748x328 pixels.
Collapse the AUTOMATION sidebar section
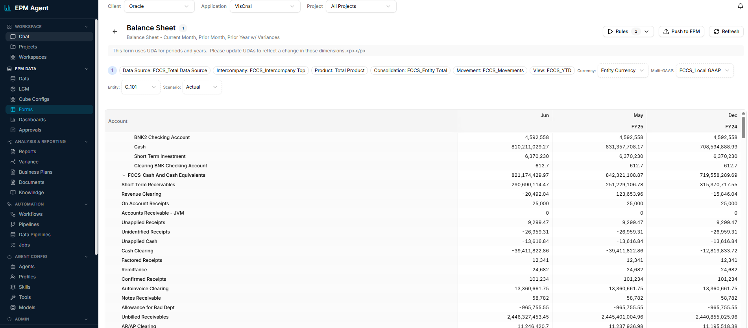[x=86, y=204]
